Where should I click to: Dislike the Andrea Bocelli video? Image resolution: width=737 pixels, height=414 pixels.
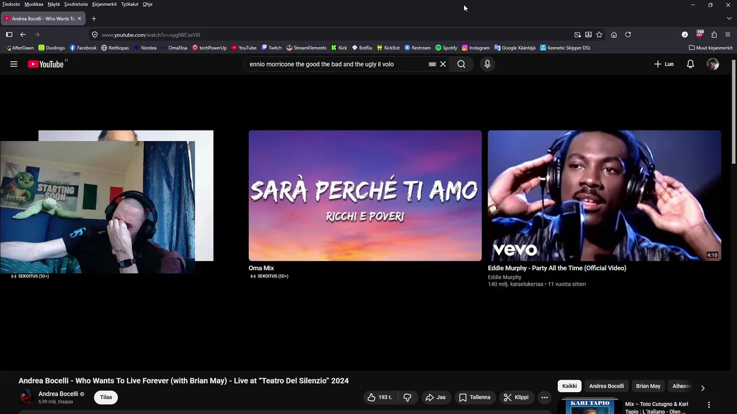click(x=407, y=397)
